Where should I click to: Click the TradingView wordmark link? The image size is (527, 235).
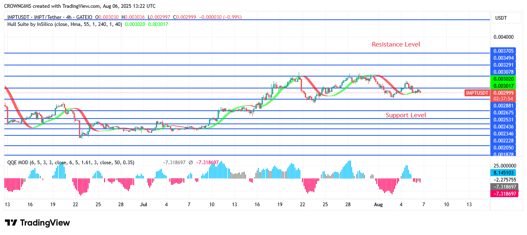[x=45, y=223]
